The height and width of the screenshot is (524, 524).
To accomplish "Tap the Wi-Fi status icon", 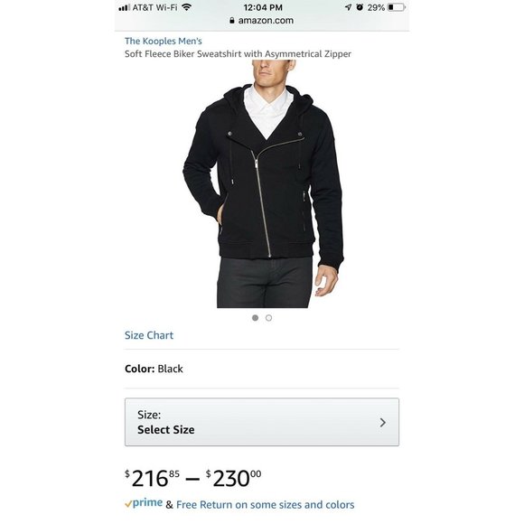I will click(186, 7).
